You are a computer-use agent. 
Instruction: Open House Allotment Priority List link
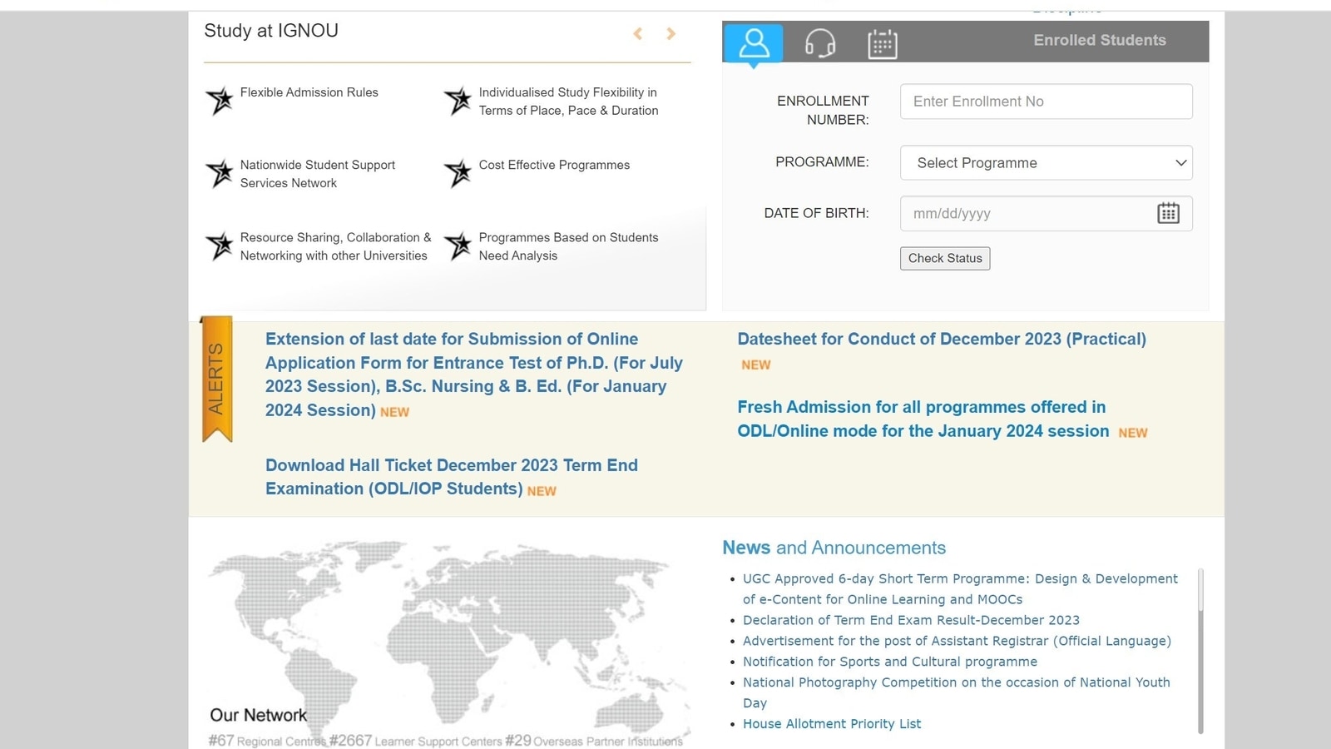tap(832, 724)
